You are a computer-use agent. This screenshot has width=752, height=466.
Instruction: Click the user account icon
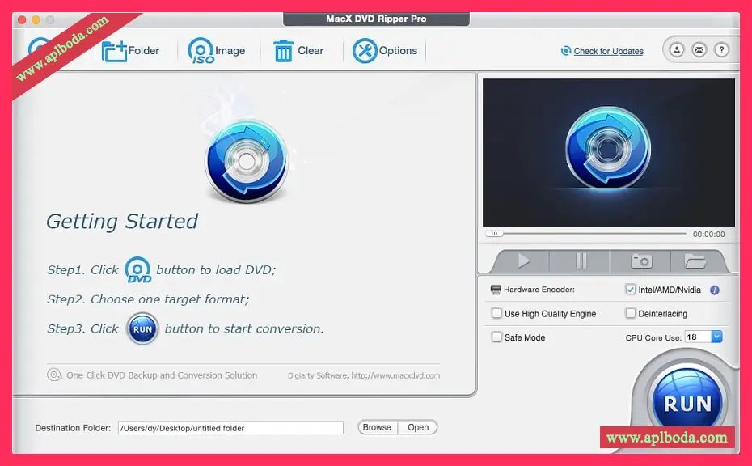[677, 50]
